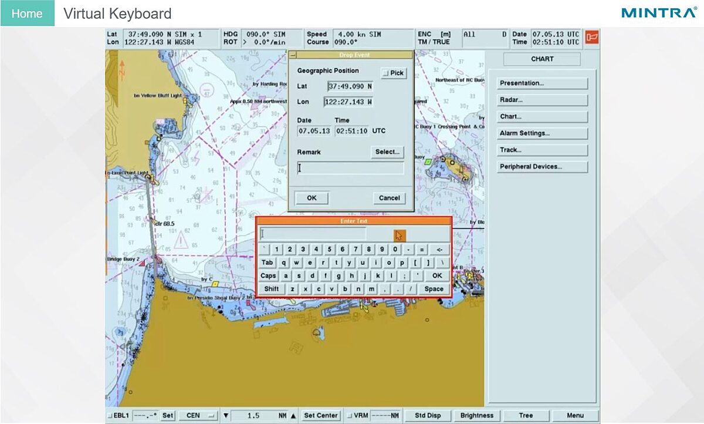The height and width of the screenshot is (424, 704).
Task: Click the All field in top bar
Action: tap(485, 34)
